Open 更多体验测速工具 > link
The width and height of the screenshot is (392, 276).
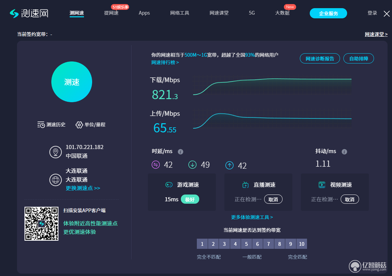coord(252,217)
